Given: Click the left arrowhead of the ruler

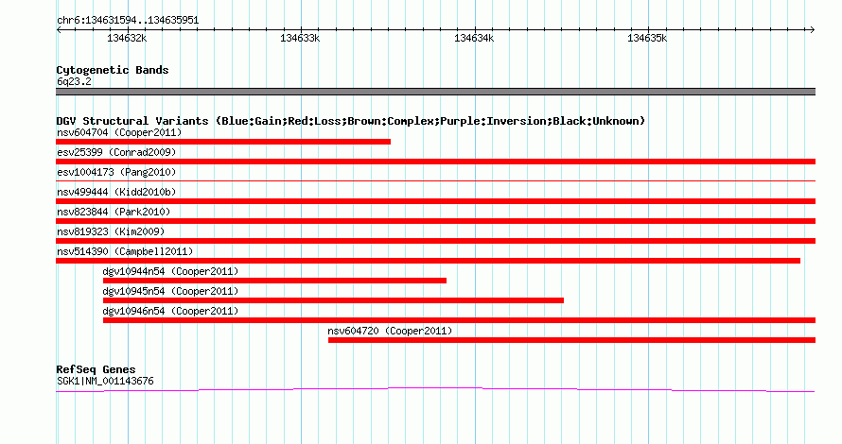Looking at the screenshot, I should click(x=59, y=30).
